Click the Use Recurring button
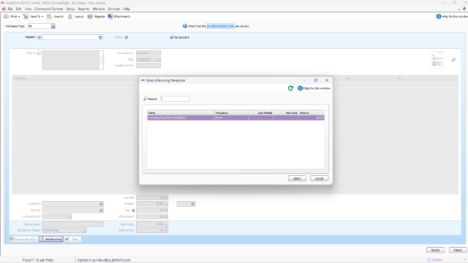468x263 pixels. (x=51, y=239)
